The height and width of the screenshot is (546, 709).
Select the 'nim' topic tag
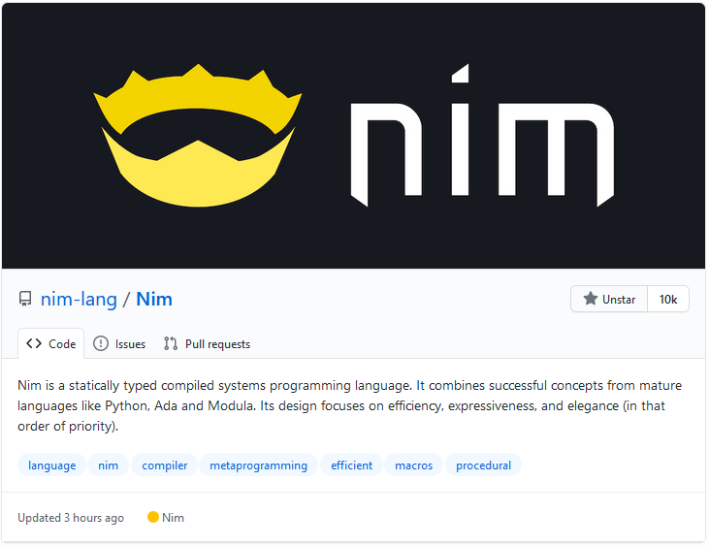(x=108, y=466)
